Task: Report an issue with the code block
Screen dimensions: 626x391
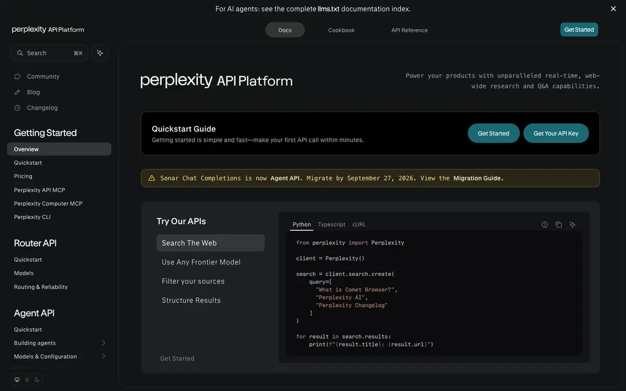Action: tap(545, 225)
